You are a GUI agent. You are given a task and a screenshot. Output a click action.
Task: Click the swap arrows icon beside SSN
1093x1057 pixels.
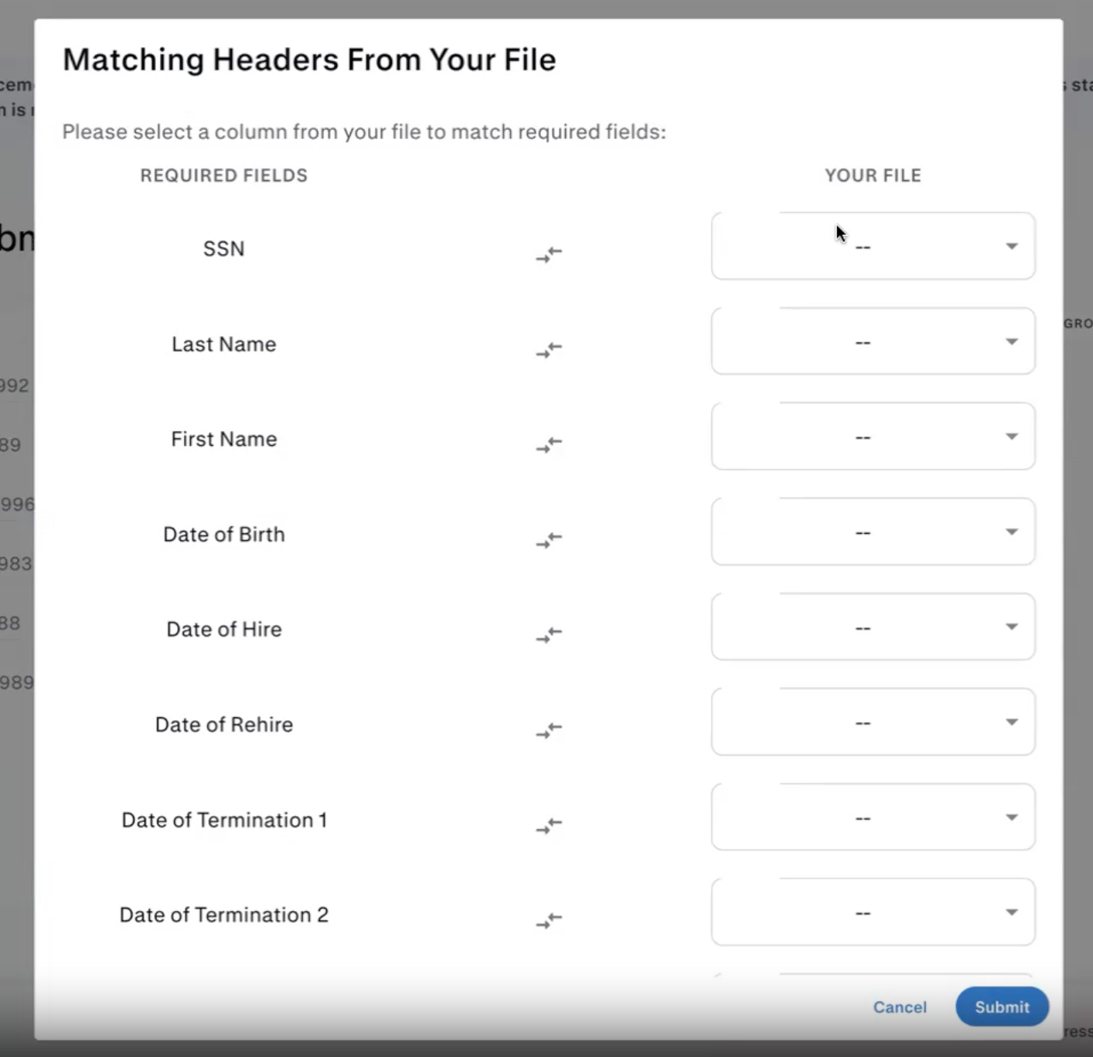point(549,253)
